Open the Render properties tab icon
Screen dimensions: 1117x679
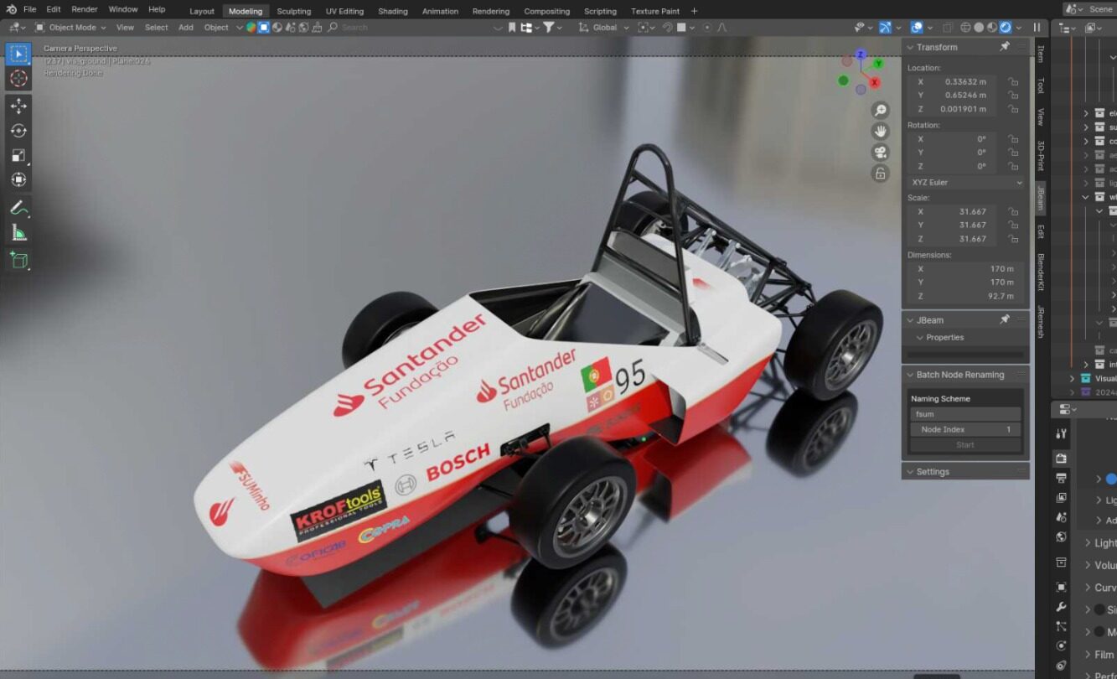[x=1061, y=458]
